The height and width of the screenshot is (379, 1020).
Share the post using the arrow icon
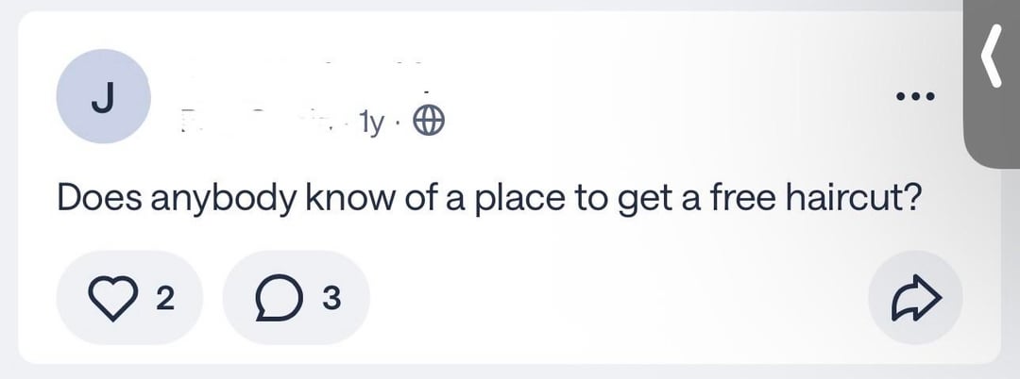click(x=914, y=298)
